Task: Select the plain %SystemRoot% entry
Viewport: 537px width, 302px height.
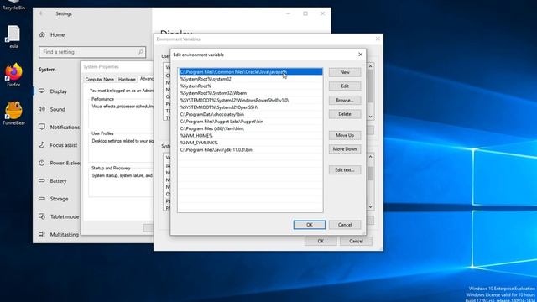Action: pyautogui.click(x=251, y=86)
